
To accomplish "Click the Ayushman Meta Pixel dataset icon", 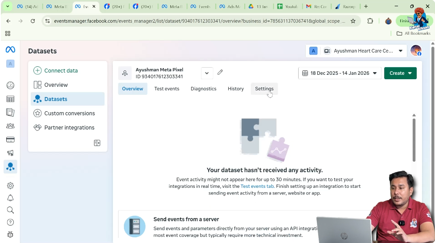I will [x=125, y=73].
